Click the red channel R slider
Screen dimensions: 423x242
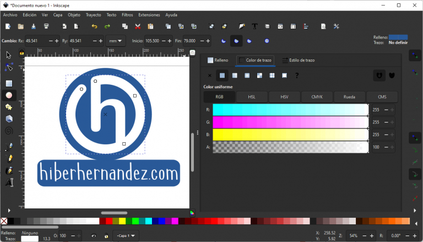[290, 110]
